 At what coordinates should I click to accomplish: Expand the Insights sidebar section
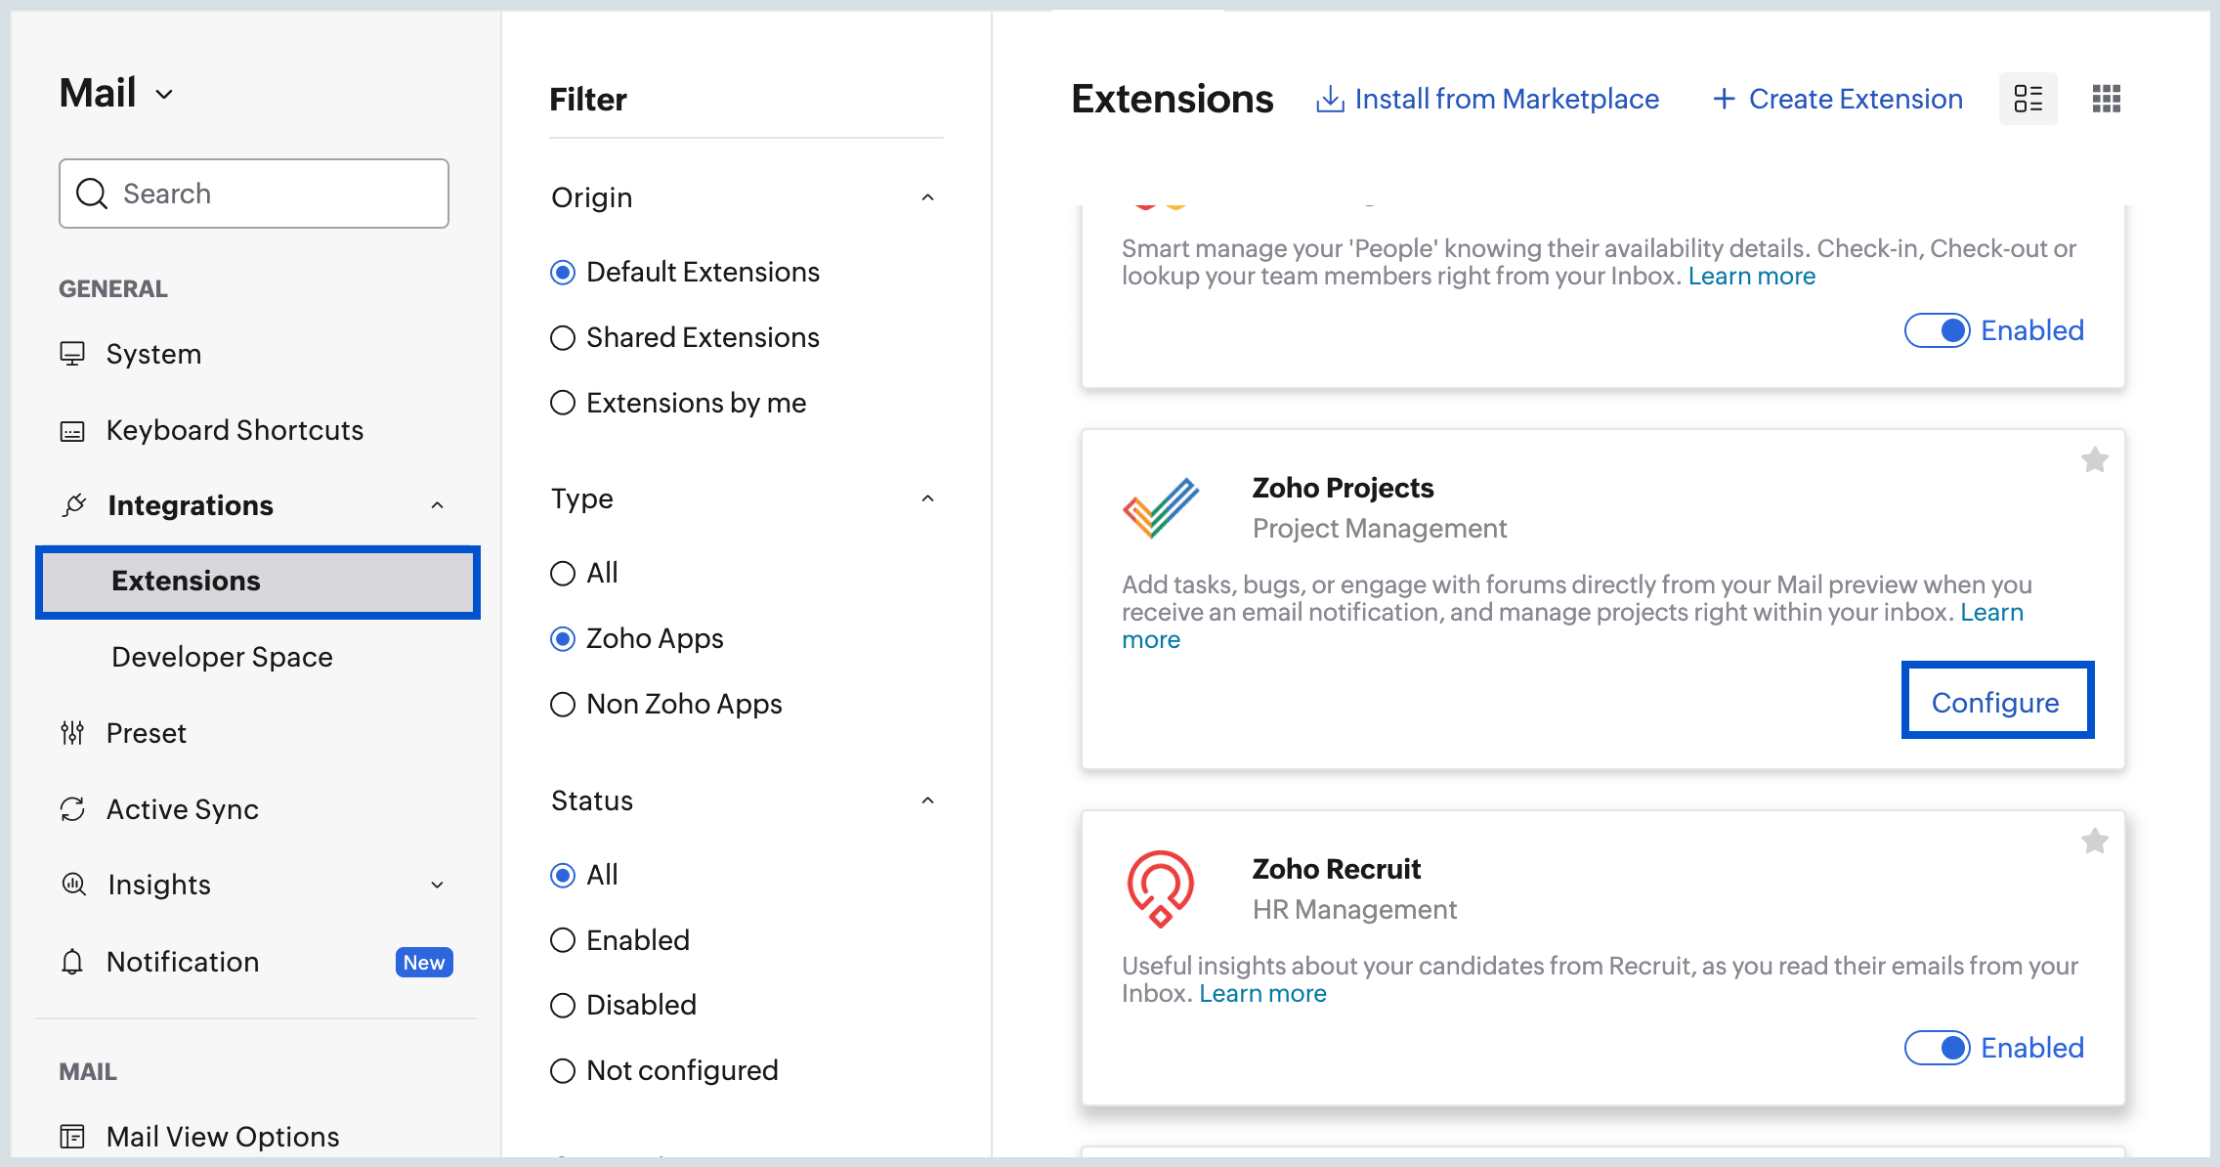(437, 886)
